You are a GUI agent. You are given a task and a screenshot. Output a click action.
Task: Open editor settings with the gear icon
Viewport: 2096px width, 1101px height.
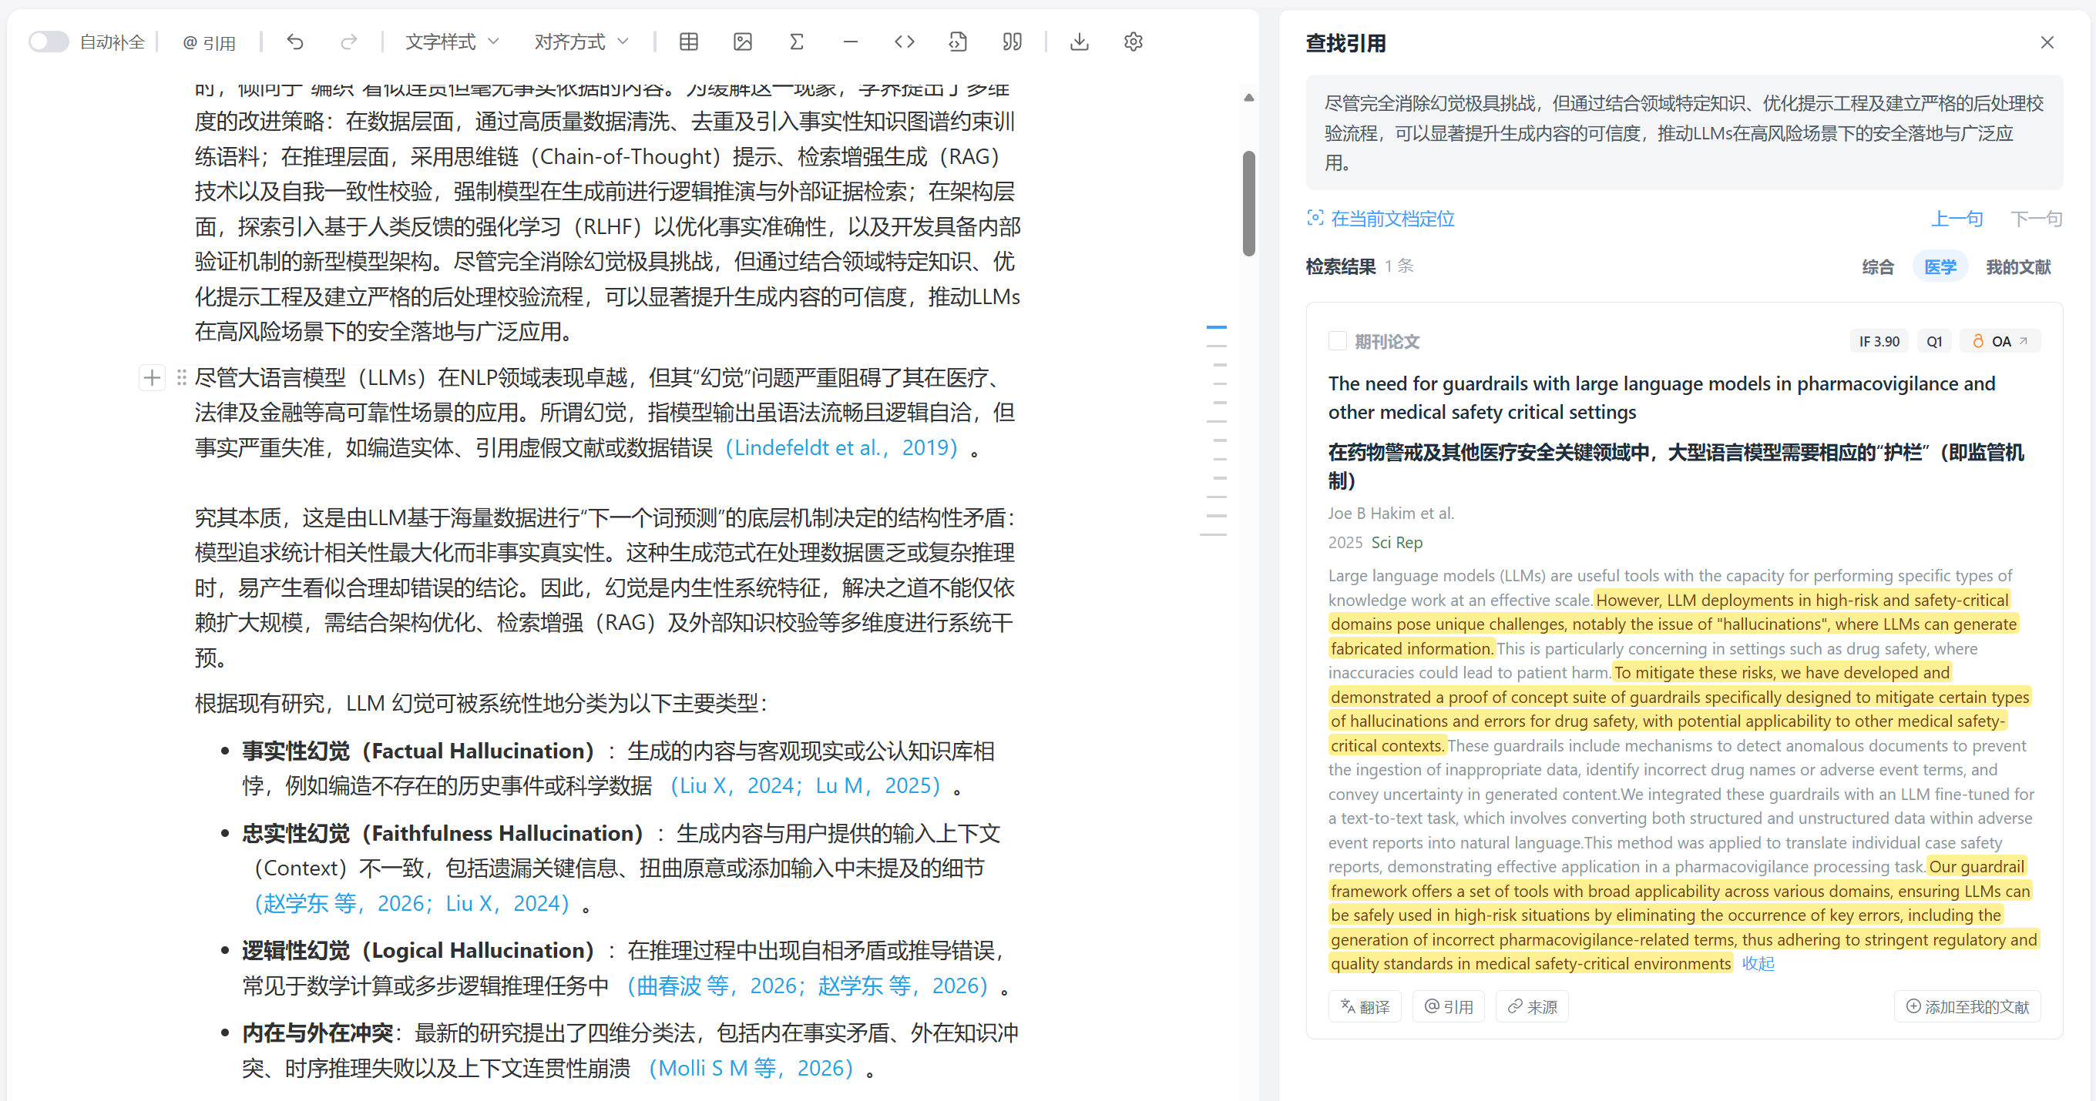click(1134, 42)
